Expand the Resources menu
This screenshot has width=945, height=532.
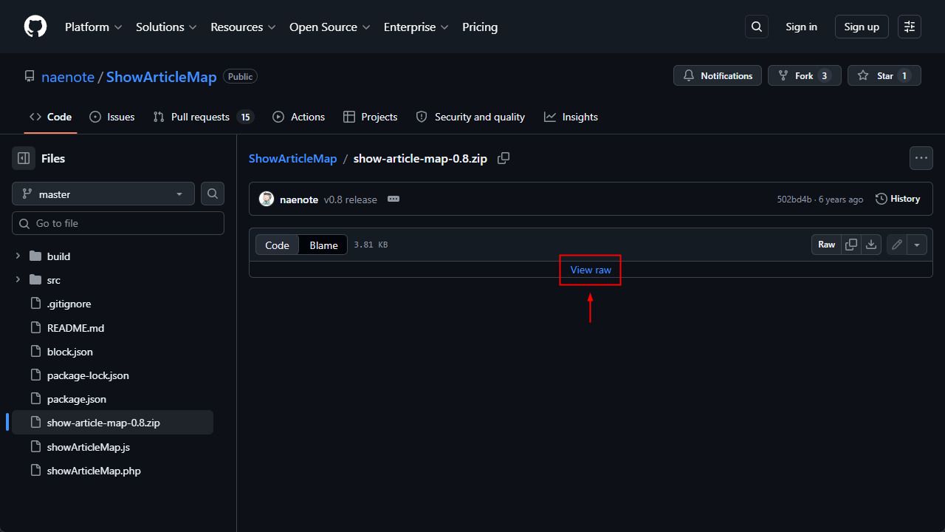243,27
